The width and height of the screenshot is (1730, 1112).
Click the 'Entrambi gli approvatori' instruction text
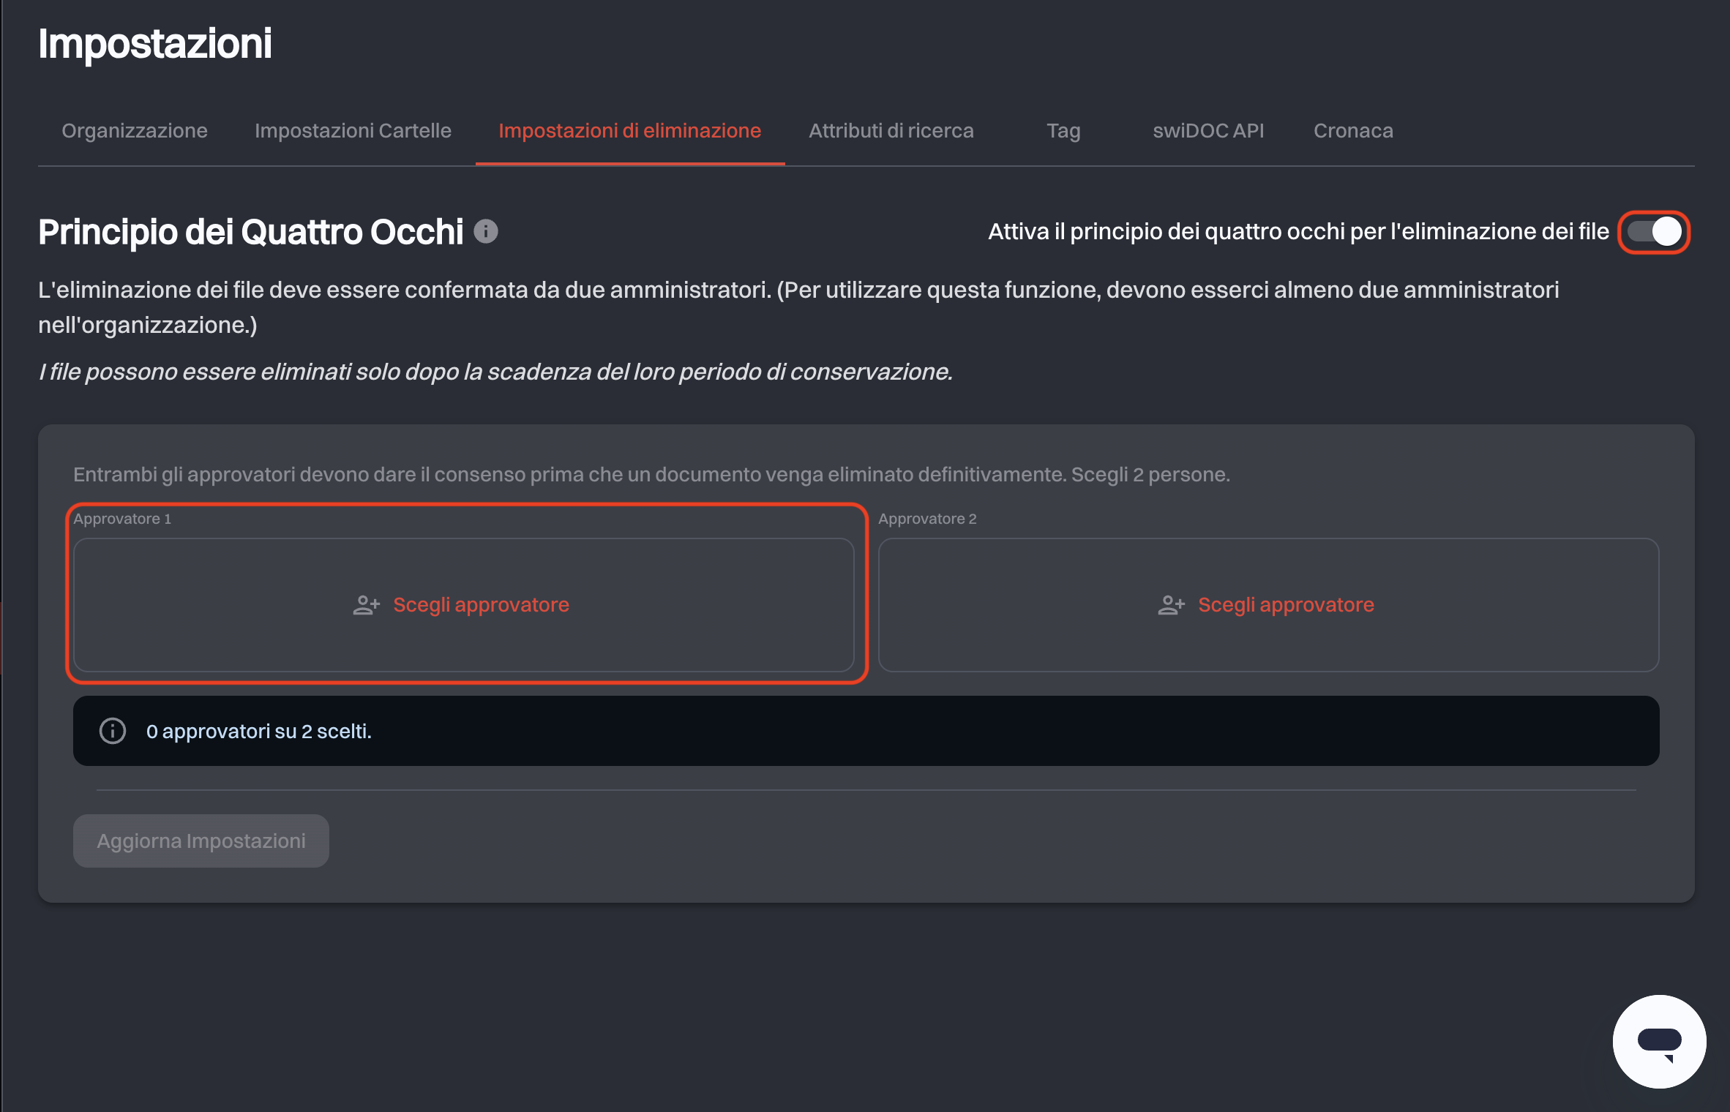[x=651, y=475]
